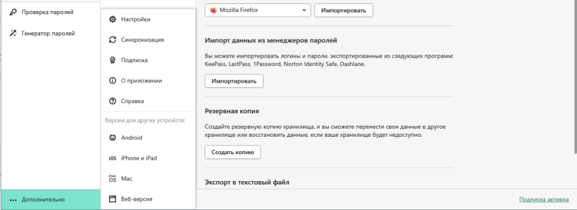This screenshot has width=577, height=210.
Task: Expand the Mozilla Firefox browser dropdown
Action: 257,10
